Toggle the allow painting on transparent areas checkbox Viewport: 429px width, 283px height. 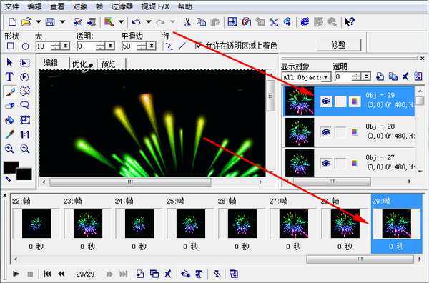(x=199, y=46)
